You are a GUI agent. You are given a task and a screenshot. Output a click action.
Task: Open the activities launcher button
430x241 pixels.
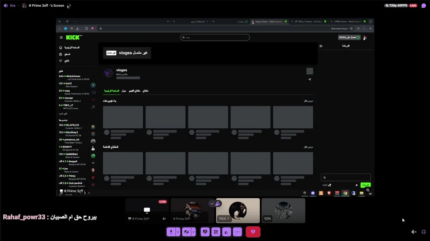tap(216, 232)
